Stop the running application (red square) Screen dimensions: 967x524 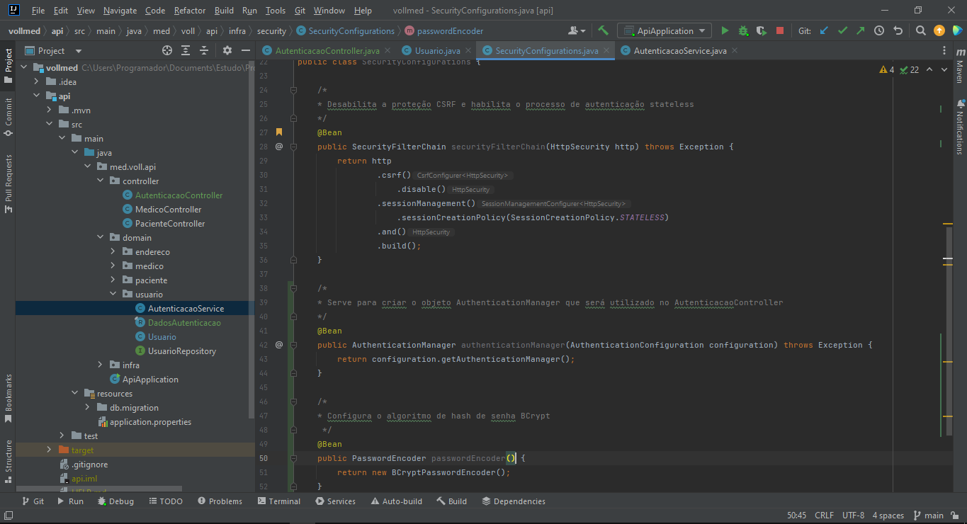point(780,31)
